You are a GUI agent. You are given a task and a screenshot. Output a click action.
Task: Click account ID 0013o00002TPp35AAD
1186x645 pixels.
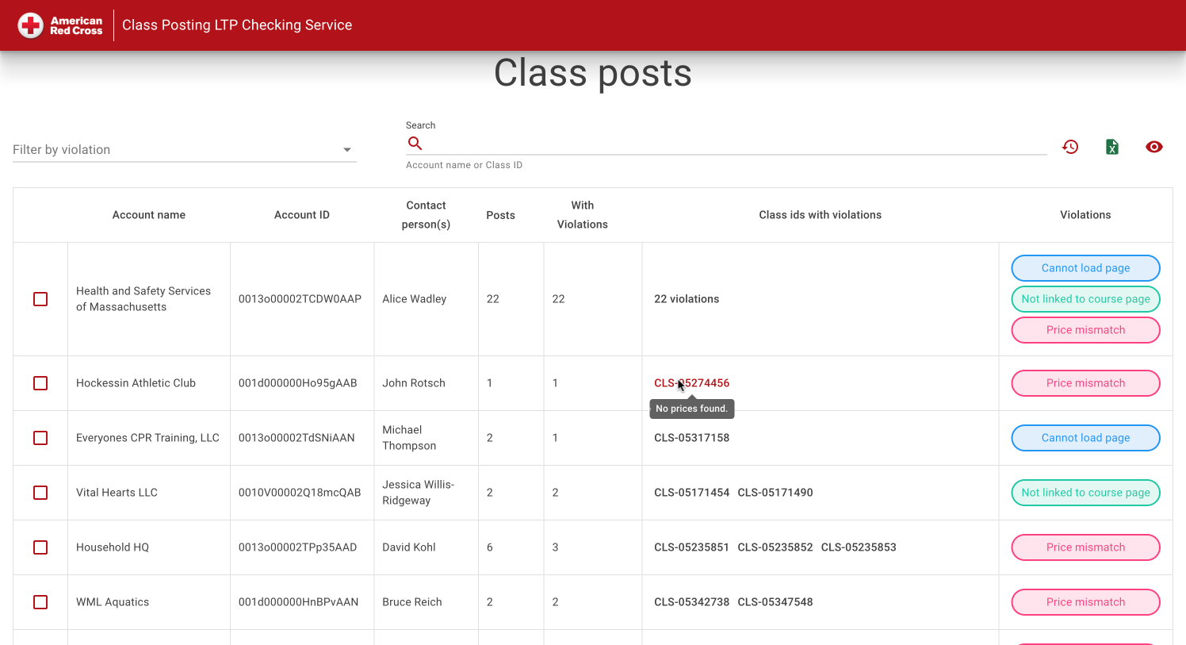[298, 547]
